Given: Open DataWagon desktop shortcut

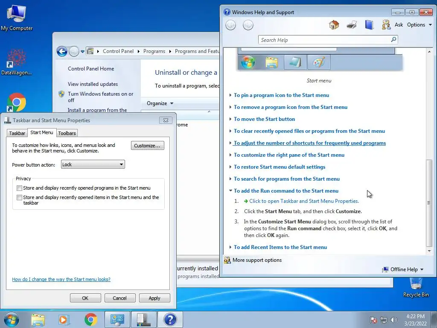Looking at the screenshot, I should [17, 62].
